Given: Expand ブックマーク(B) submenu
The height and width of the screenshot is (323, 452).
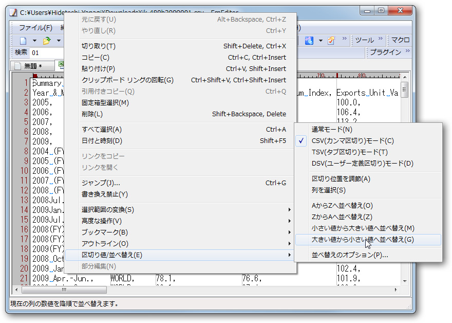Looking at the screenshot, I should 180,232.
